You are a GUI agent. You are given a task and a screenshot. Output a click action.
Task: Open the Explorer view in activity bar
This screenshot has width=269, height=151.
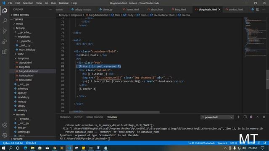click(5, 10)
